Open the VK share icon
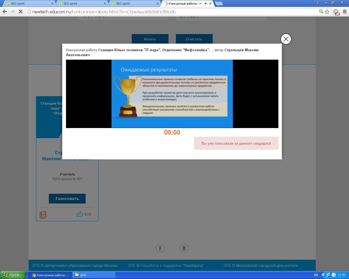The image size is (349, 279). [184, 248]
